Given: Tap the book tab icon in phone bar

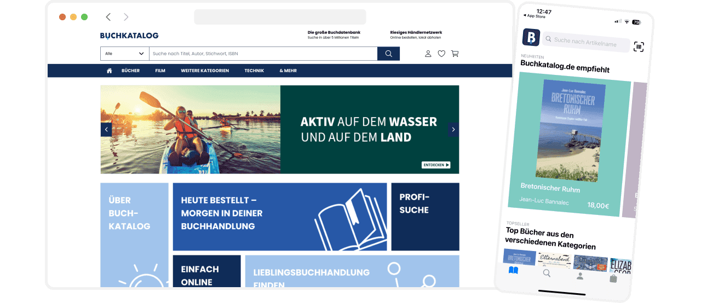Looking at the screenshot, I should [x=513, y=270].
